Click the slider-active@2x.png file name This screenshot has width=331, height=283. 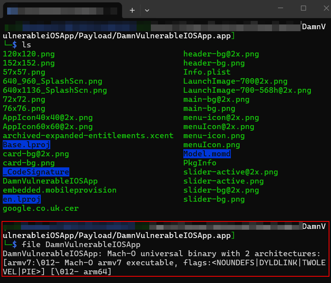tap(230, 172)
